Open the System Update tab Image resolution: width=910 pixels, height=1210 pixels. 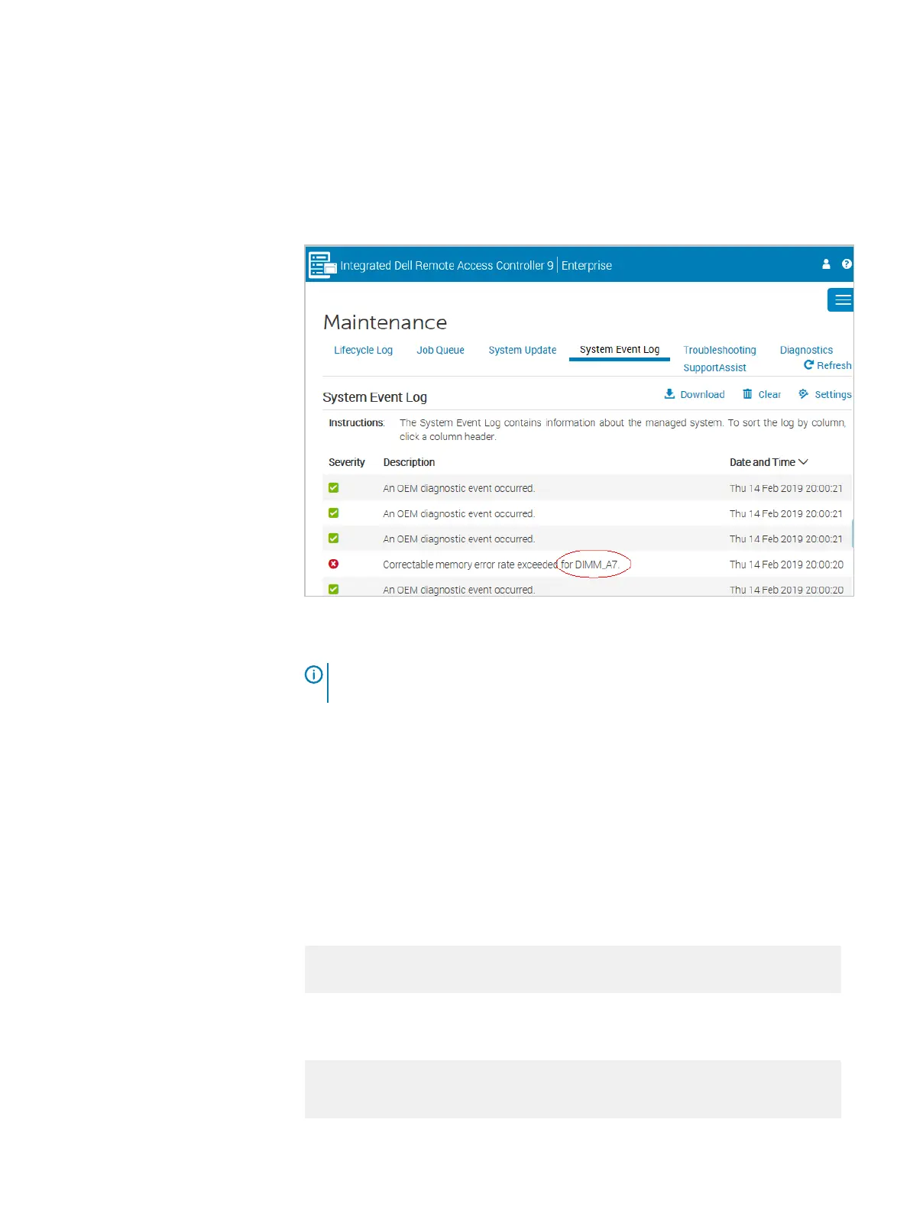pyautogui.click(x=523, y=350)
